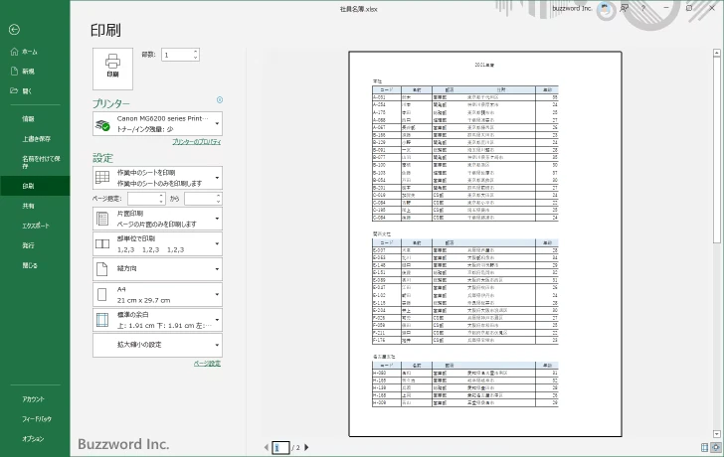Go to previous preview page arrow
The height and width of the screenshot is (457, 724).
pos(267,447)
